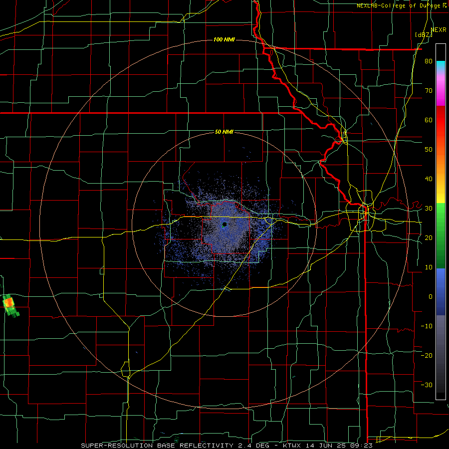Image resolution: width=449 pixels, height=449 pixels.
Task: Click the 40 dBZ scale value
Action: [429, 179]
